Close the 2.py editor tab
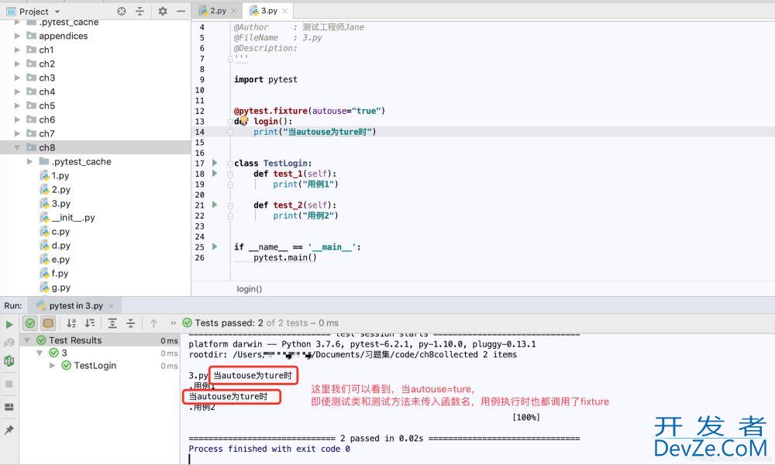The width and height of the screenshot is (775, 465). [x=234, y=10]
